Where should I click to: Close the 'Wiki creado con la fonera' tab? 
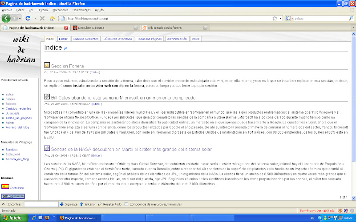pyautogui.click(x=205, y=28)
